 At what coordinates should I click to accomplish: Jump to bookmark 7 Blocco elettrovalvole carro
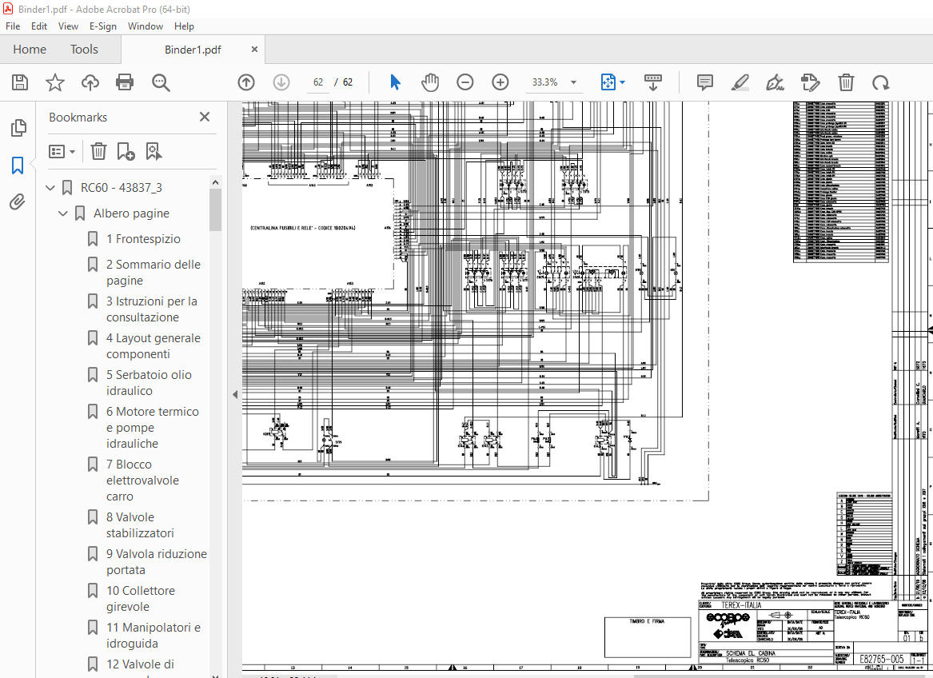pyautogui.click(x=143, y=480)
